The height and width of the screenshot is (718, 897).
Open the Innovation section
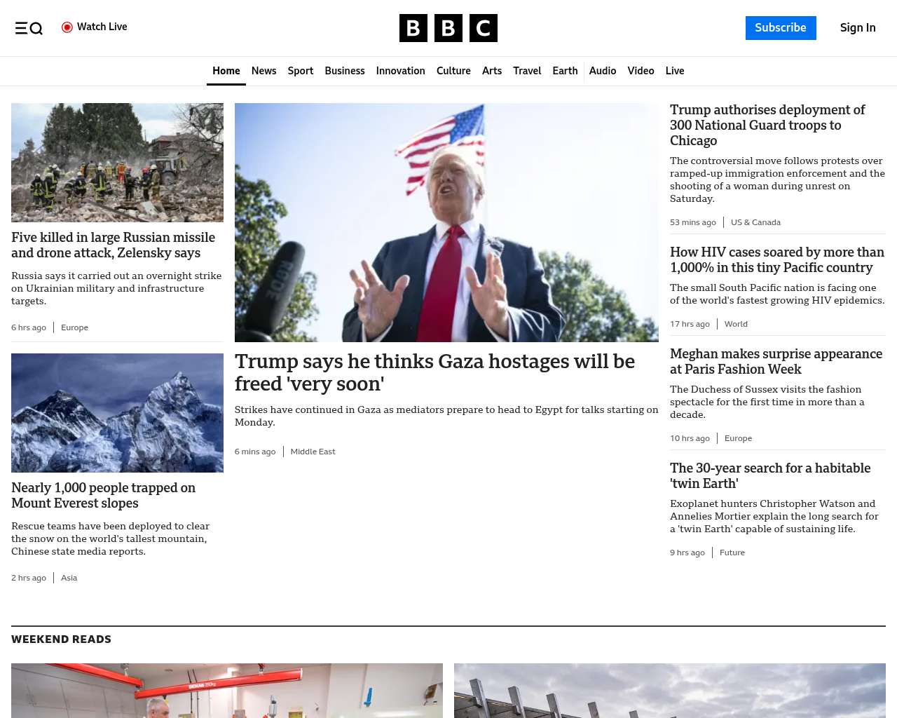401,71
